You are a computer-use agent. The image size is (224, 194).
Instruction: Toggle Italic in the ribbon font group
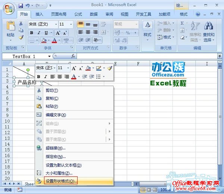[x=39, y=33]
